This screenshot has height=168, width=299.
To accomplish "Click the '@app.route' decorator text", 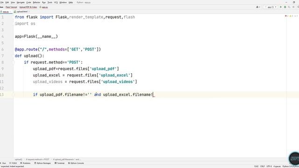I will (x=26, y=49).
